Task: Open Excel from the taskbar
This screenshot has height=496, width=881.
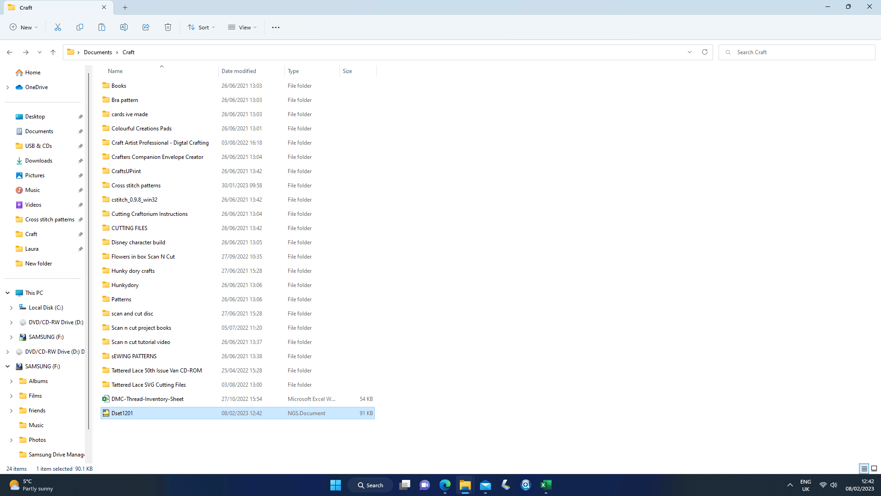Action: (x=546, y=485)
